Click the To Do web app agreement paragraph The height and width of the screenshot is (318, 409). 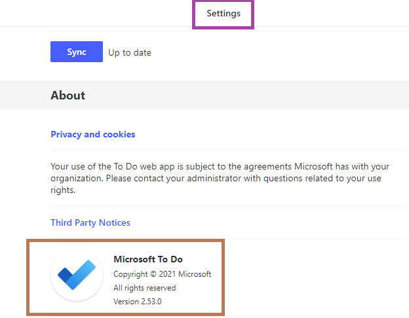[220, 178]
